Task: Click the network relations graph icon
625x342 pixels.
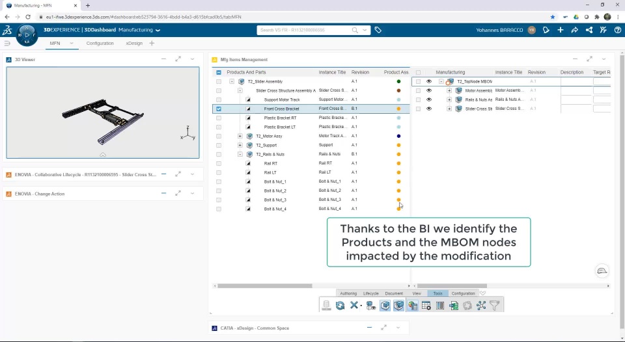Action: 481,306
